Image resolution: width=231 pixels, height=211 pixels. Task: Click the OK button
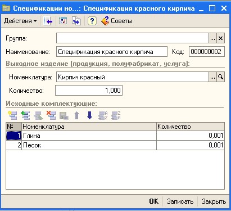[x=154, y=201]
